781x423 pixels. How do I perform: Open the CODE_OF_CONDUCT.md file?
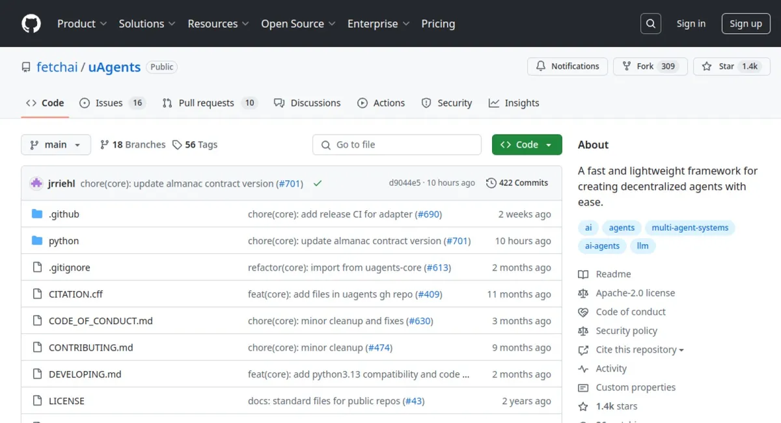[x=101, y=321]
